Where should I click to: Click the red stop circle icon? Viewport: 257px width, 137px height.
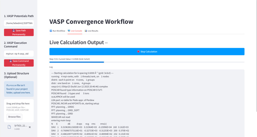[x=138, y=52]
